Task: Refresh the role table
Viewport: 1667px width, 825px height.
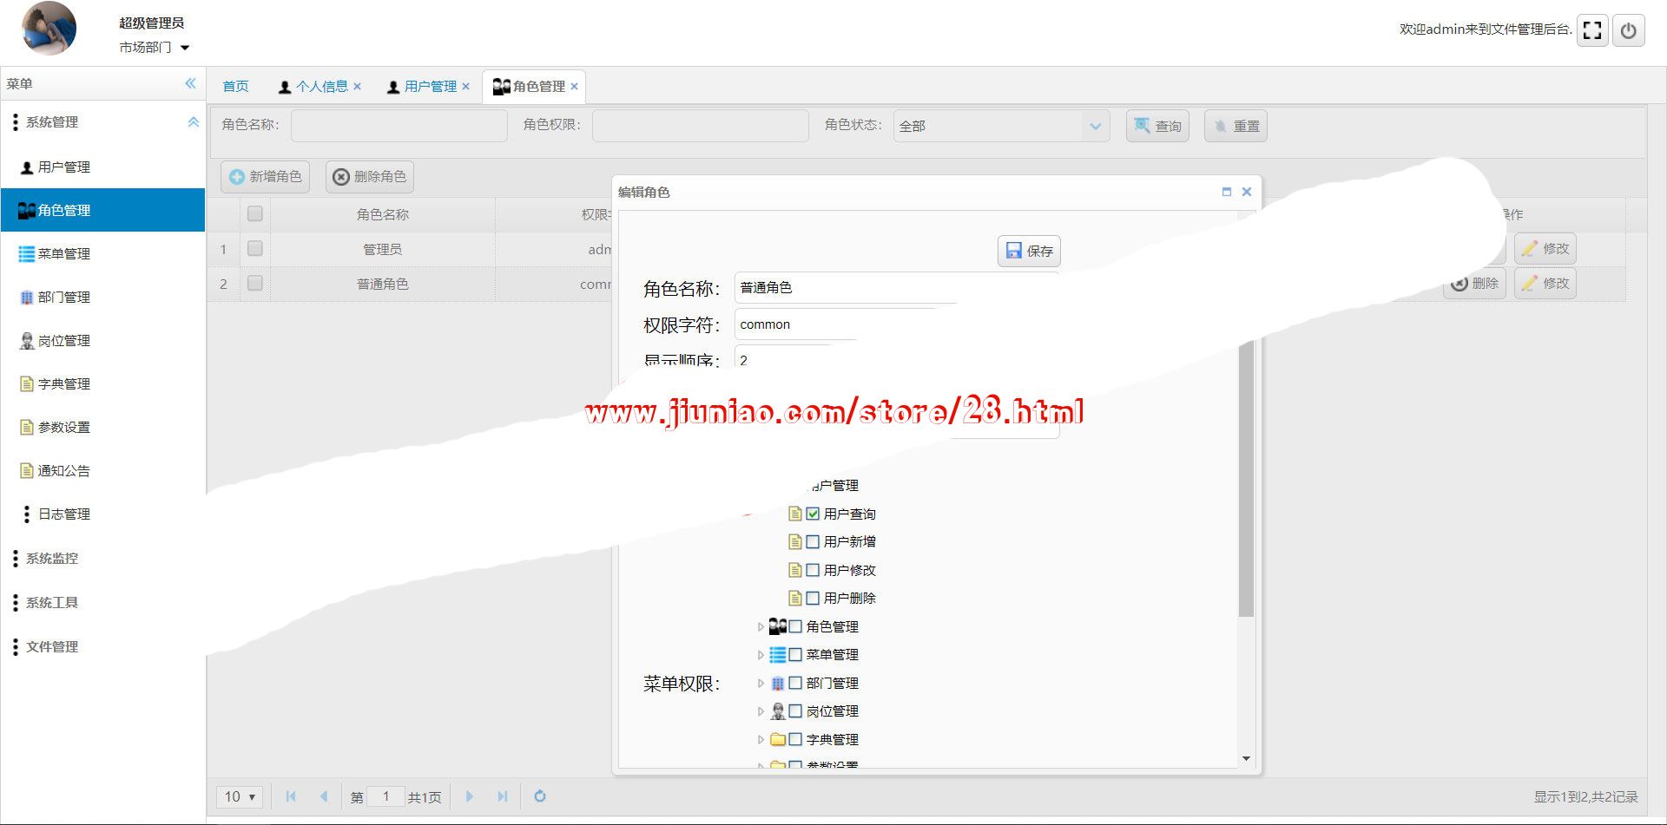Action: coord(540,796)
